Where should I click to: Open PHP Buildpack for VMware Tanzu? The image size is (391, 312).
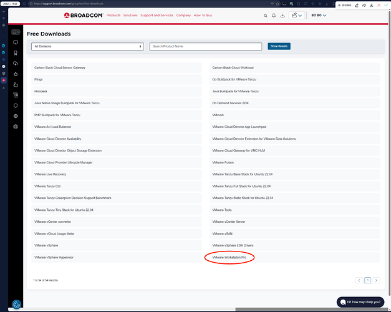pos(117,115)
